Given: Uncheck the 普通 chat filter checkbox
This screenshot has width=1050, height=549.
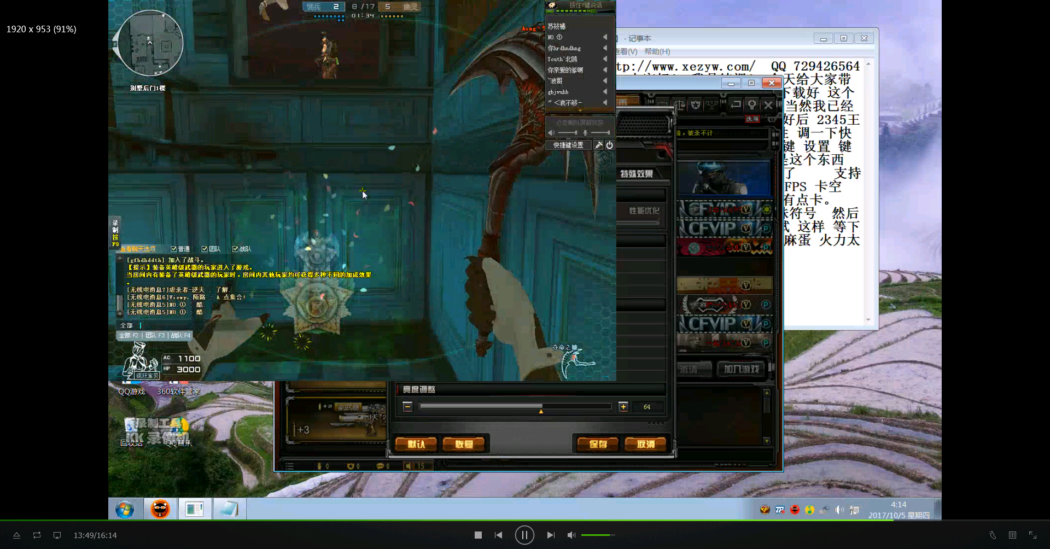Looking at the screenshot, I should (x=173, y=249).
